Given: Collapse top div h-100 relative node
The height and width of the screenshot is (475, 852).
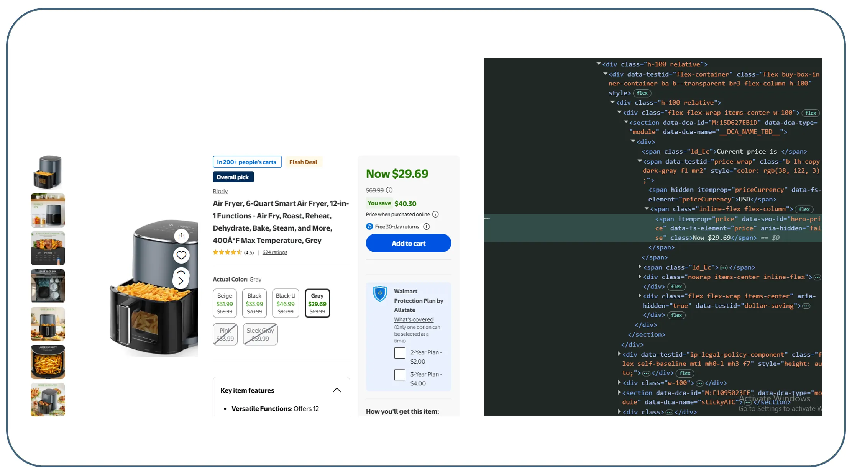Looking at the screenshot, I should click(x=599, y=64).
